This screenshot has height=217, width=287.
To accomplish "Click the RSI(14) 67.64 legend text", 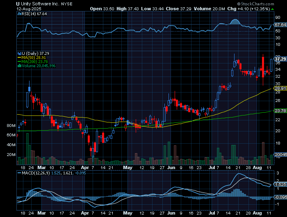I will pos(34,14).
